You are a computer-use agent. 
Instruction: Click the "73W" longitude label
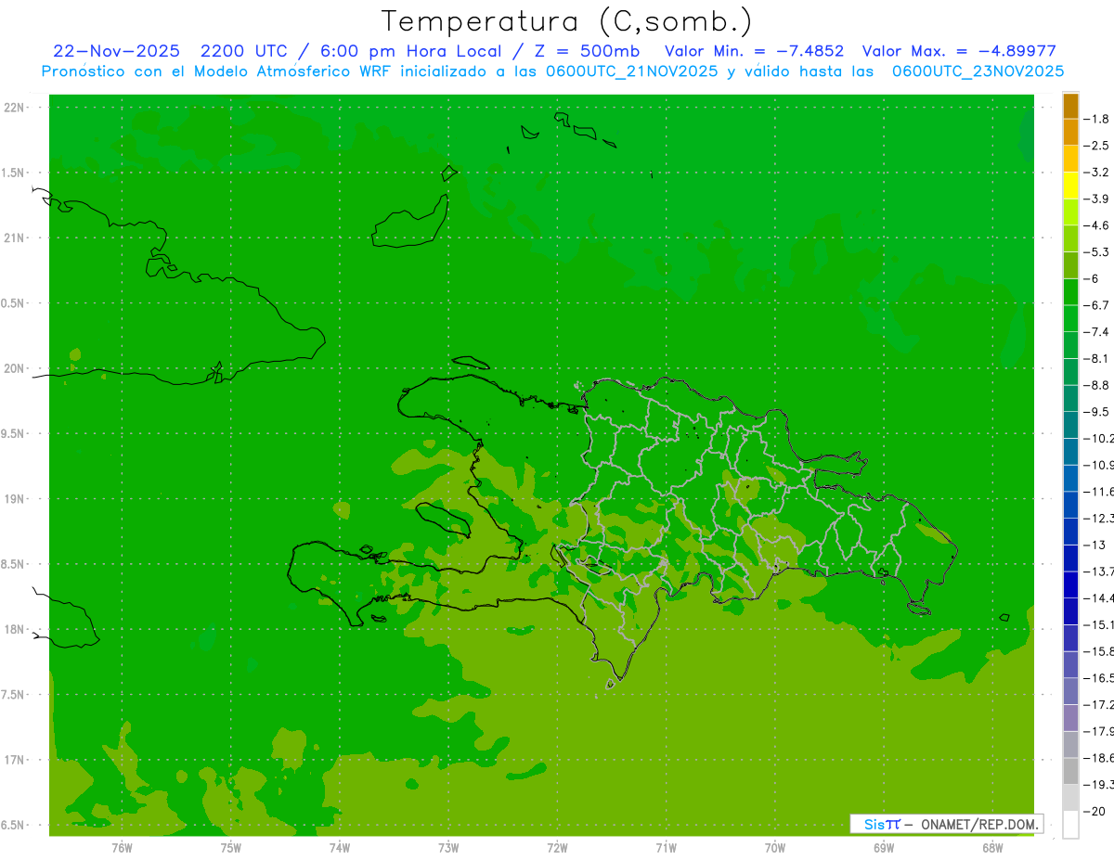[x=448, y=847]
